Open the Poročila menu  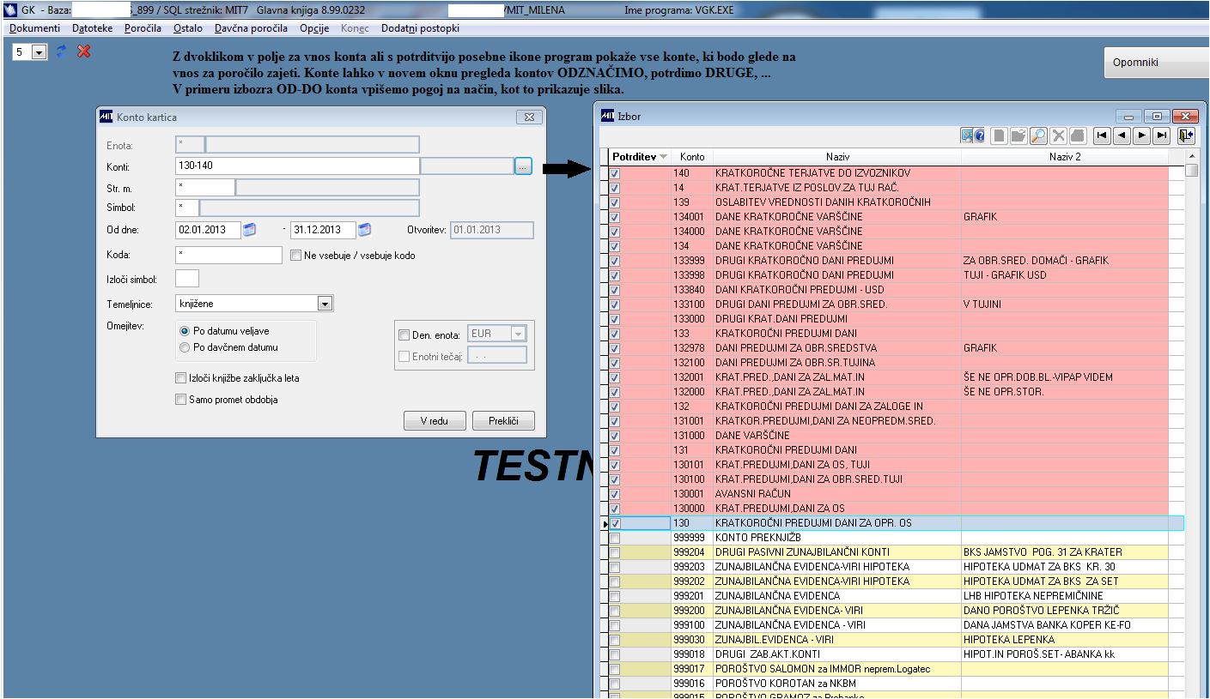(143, 28)
